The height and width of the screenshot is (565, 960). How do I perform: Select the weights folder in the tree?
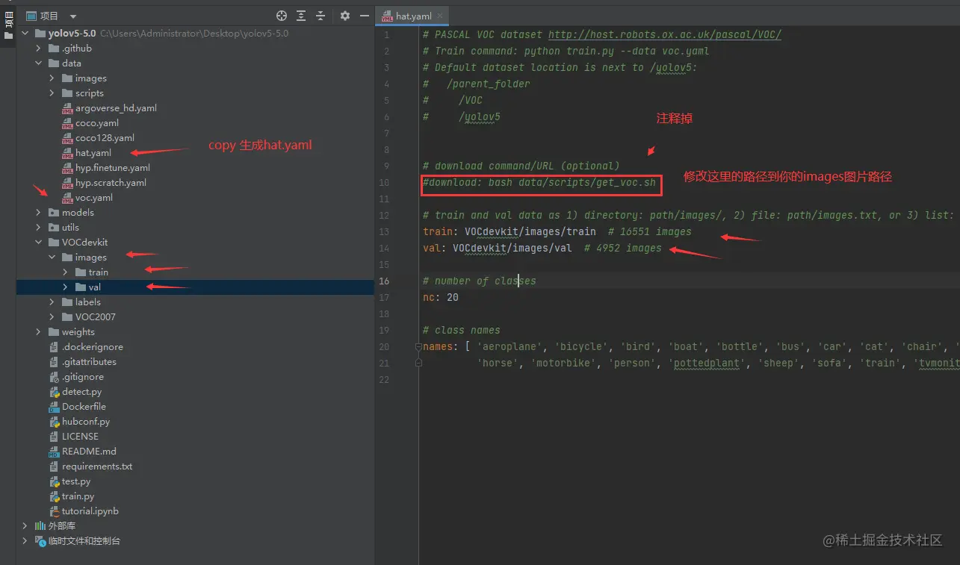tap(78, 332)
